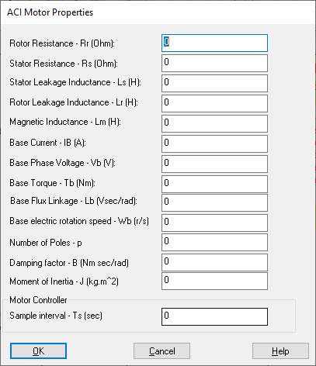This screenshot has height=366, width=316.
Task: Click the Damping factor B input field
Action: (x=214, y=262)
